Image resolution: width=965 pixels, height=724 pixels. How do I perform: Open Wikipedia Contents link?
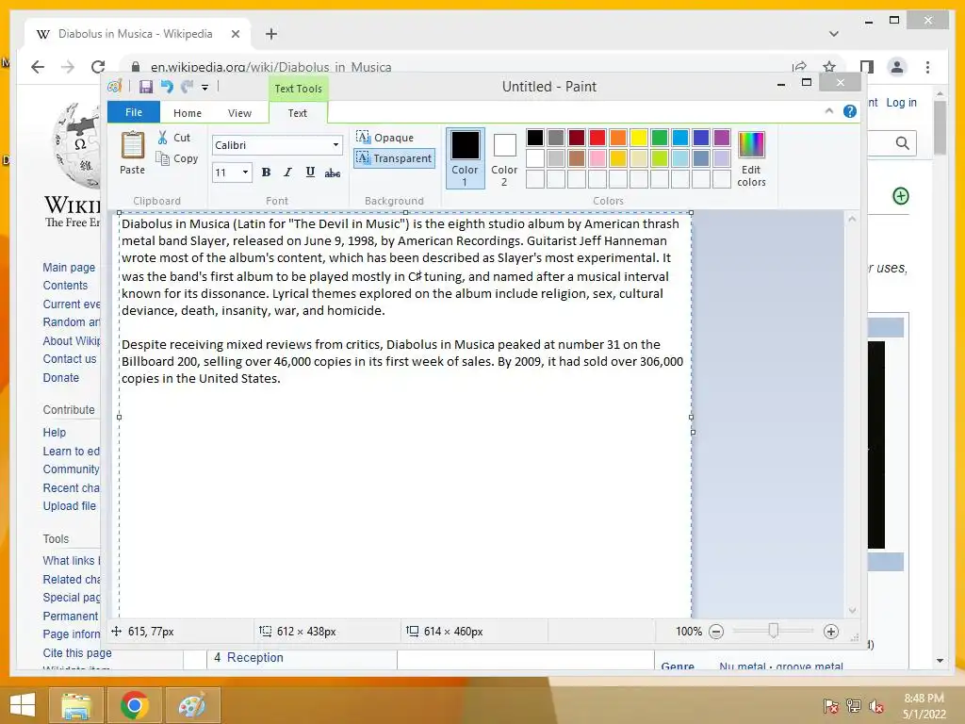[x=65, y=285]
